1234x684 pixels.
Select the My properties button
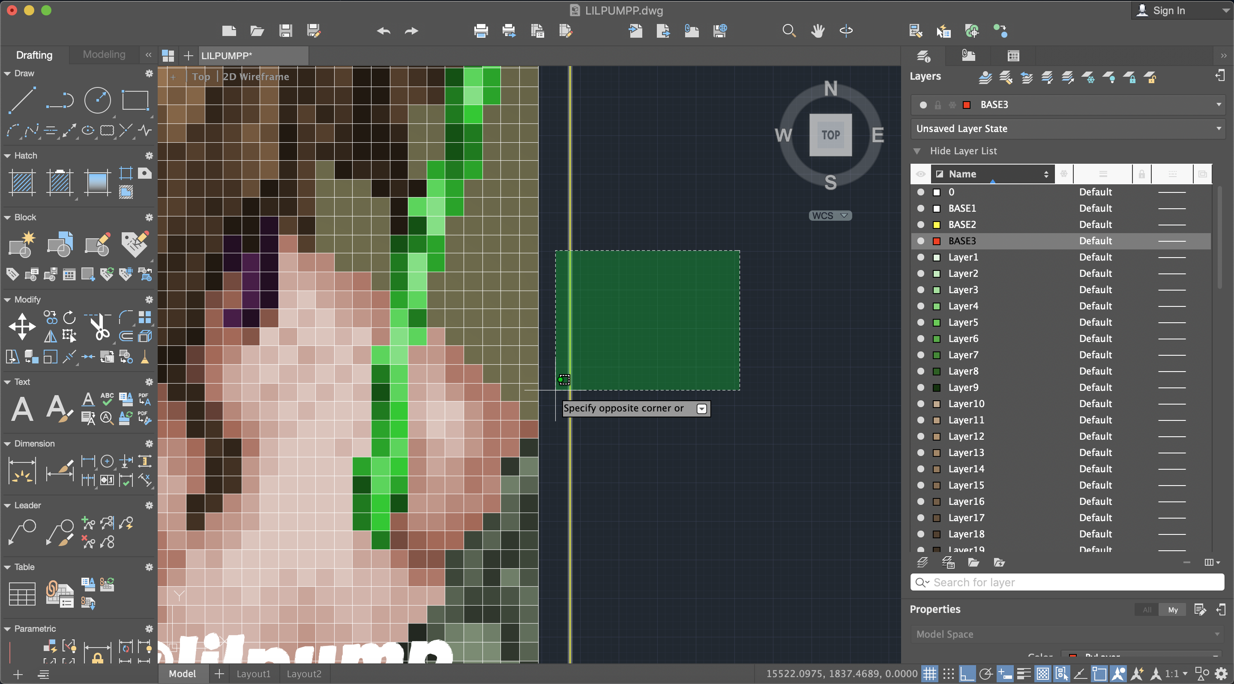(x=1173, y=610)
